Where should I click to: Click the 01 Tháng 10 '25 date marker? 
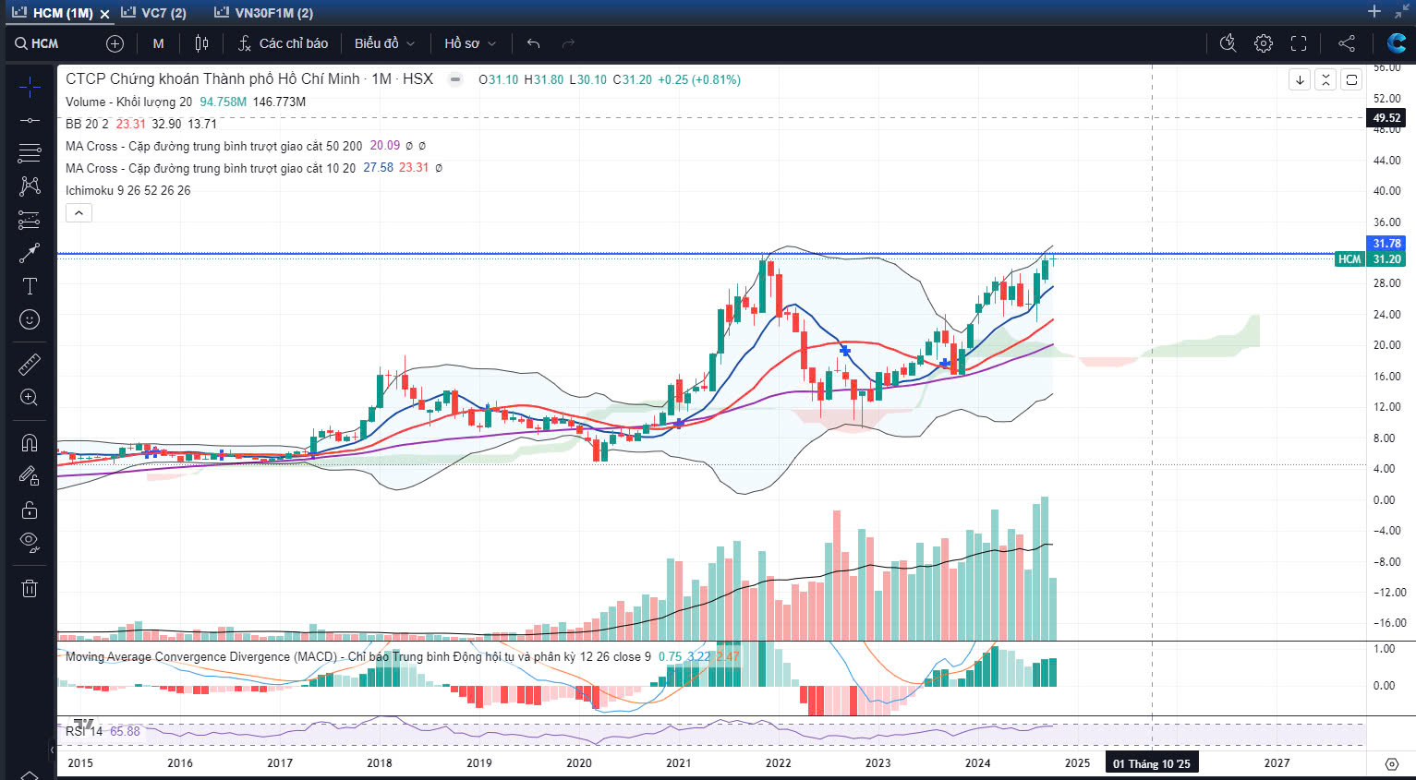click(x=1151, y=763)
